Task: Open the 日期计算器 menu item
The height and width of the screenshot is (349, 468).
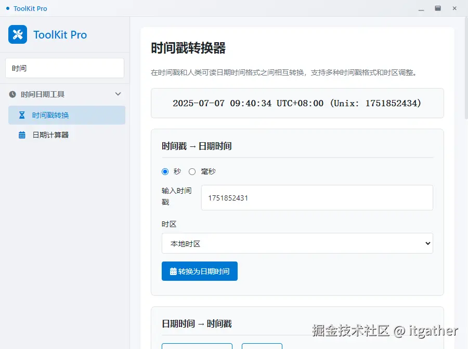Action: point(67,135)
